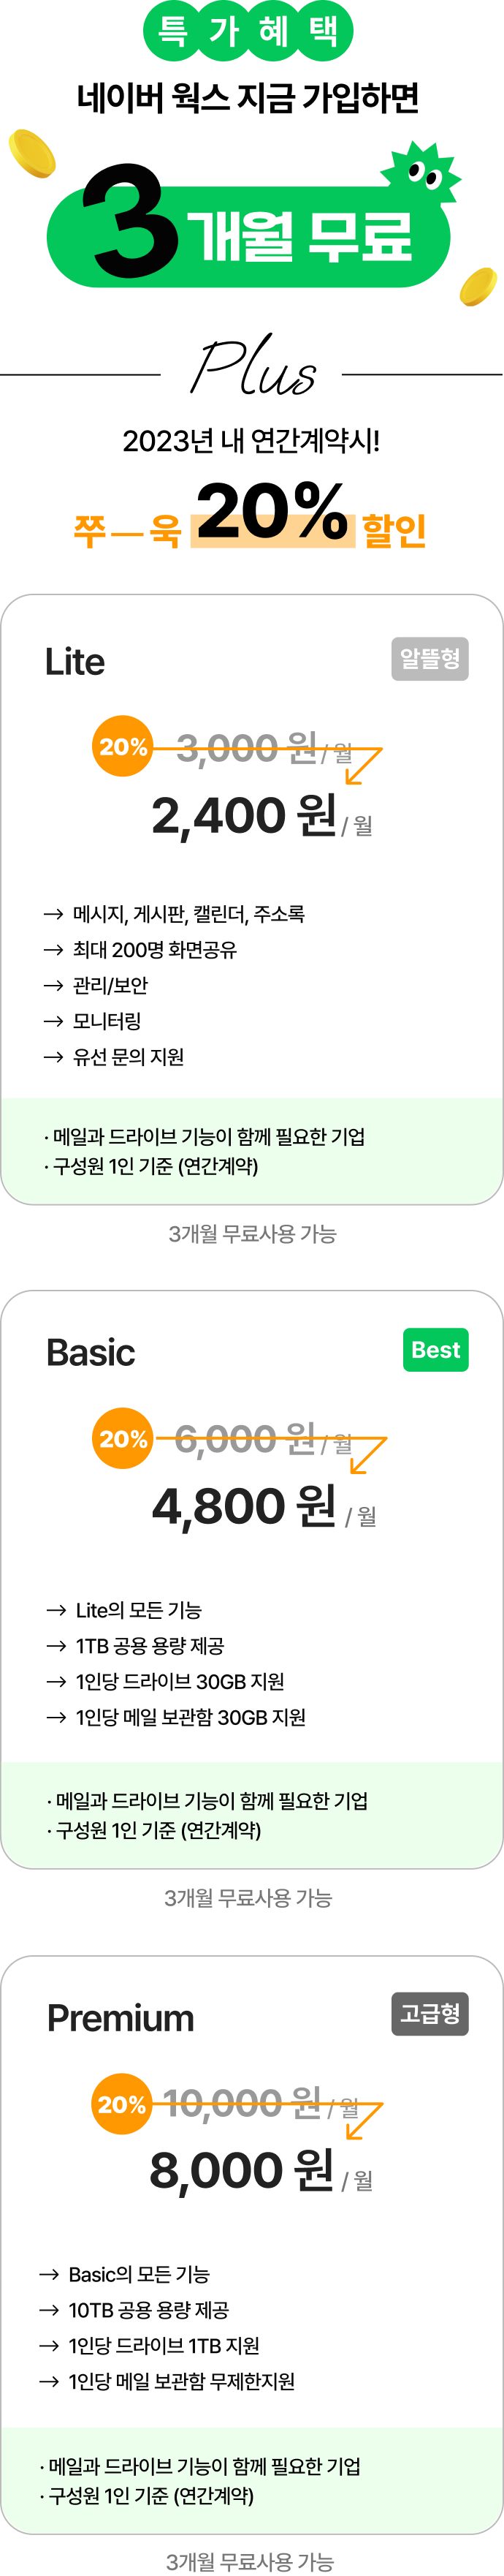Select the Basic plan title

point(90,1352)
